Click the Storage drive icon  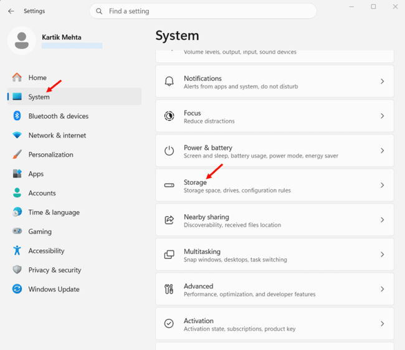click(169, 185)
